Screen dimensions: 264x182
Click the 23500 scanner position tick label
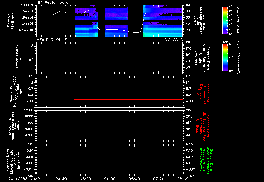(x=28, y=110)
